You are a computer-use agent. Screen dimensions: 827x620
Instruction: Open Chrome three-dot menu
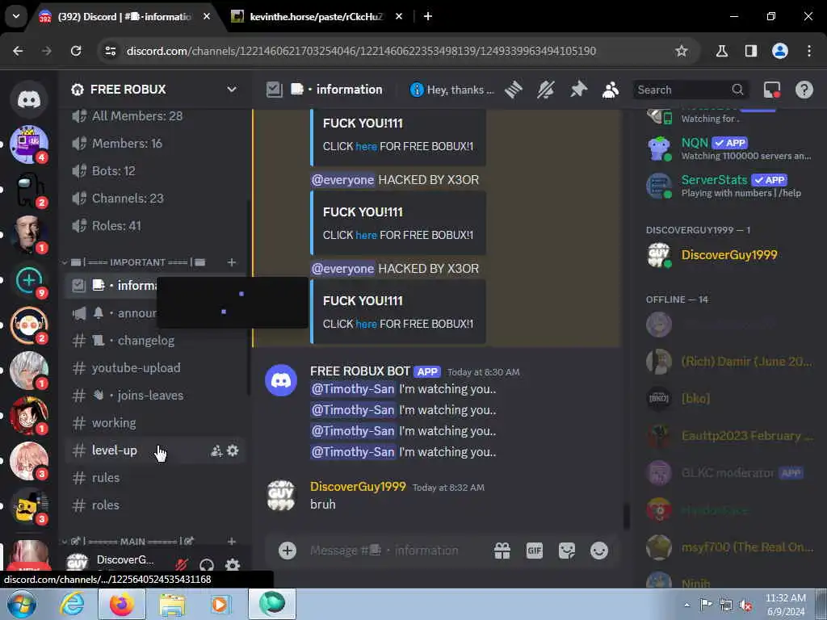809,51
